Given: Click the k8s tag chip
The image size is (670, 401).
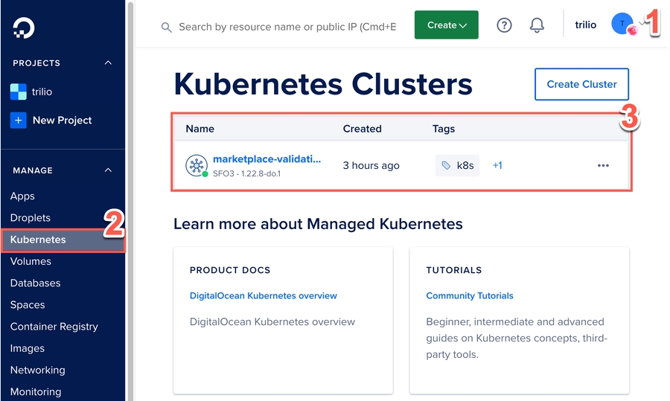Looking at the screenshot, I should [x=457, y=165].
